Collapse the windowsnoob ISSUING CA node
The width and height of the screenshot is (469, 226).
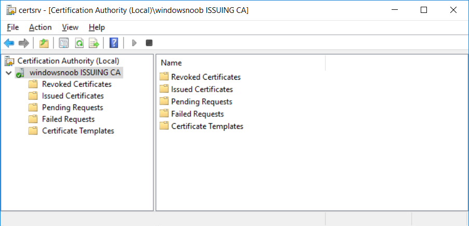(x=8, y=72)
